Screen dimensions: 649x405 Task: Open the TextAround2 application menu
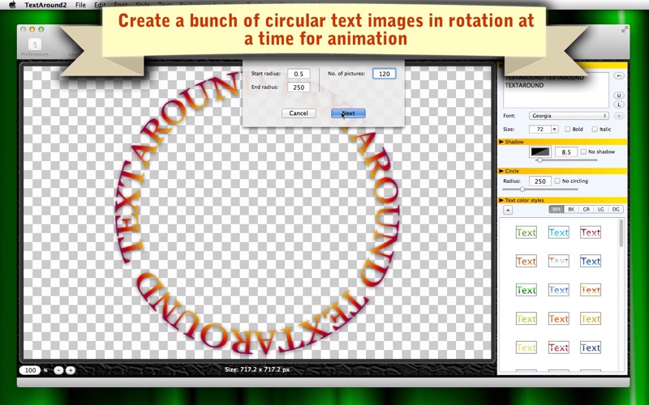(45, 5)
